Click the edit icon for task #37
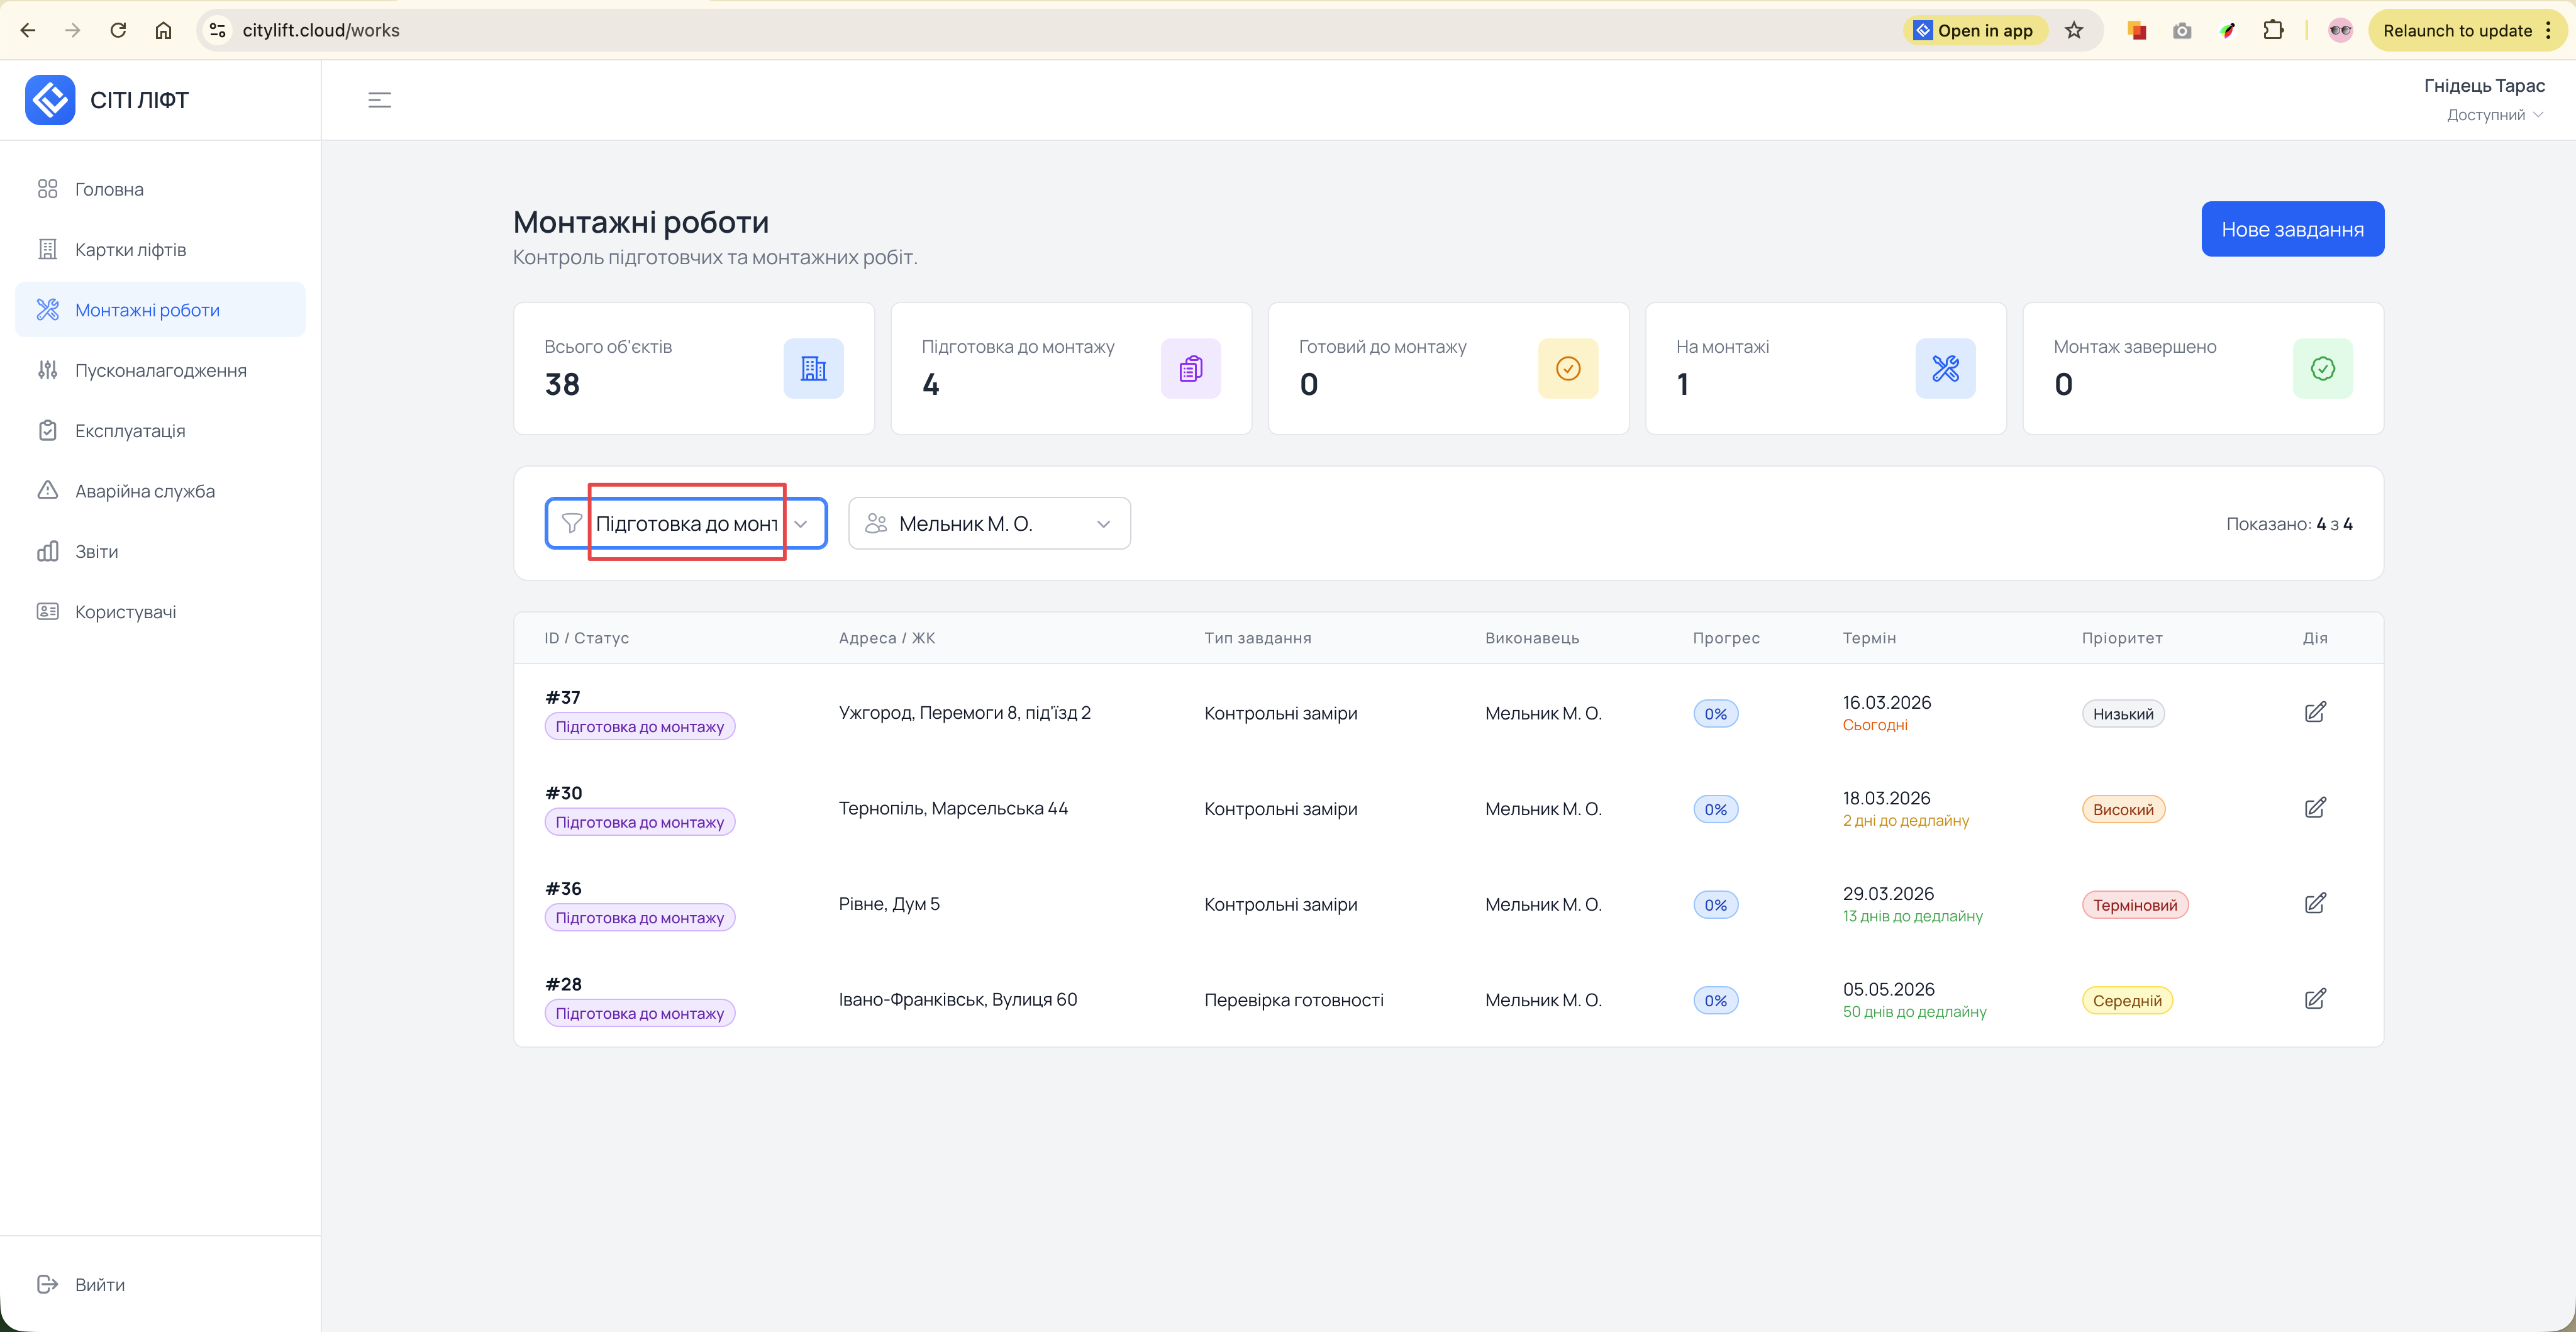This screenshot has height=1332, width=2576. coord(2314,712)
